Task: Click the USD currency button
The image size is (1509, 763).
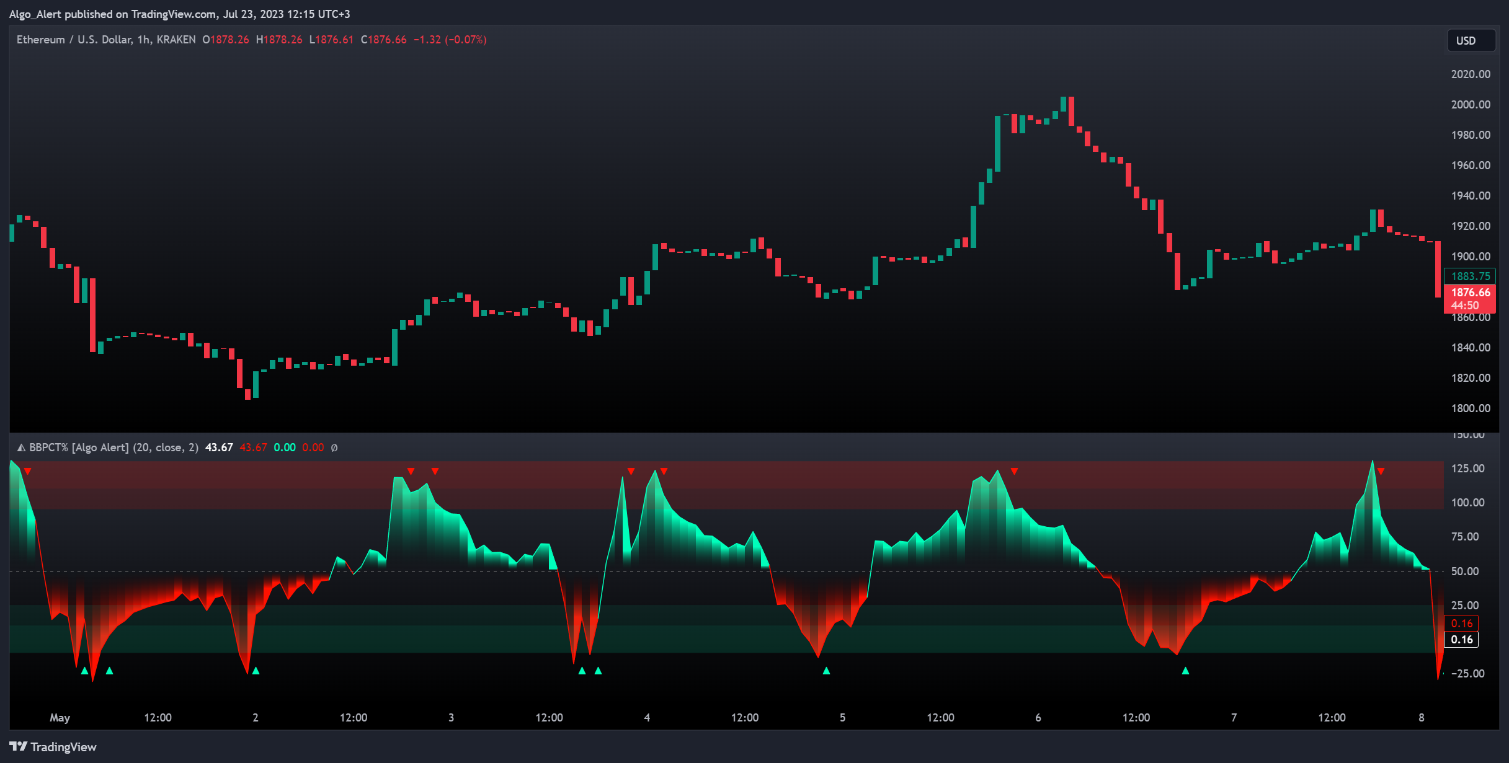Action: (1470, 41)
